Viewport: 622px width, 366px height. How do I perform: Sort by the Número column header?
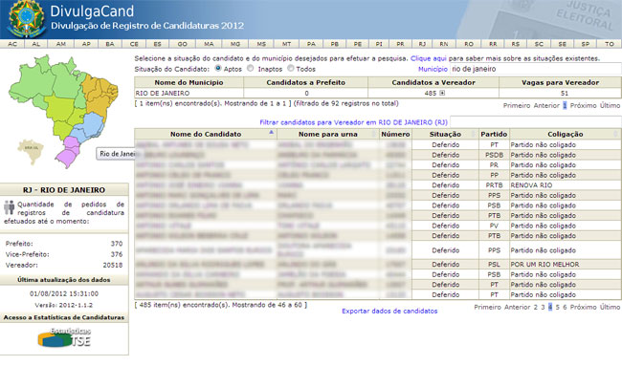[x=395, y=134]
